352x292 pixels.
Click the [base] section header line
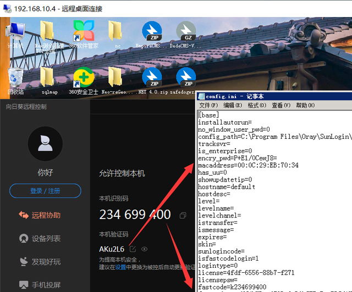pos(208,115)
